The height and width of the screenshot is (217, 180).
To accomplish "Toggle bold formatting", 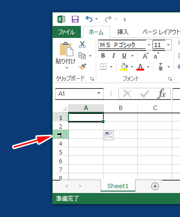I will point(103,56).
